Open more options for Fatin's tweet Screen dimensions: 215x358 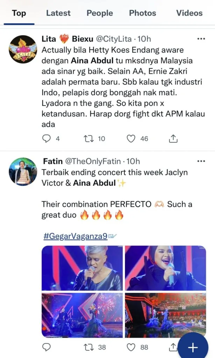click(201, 161)
